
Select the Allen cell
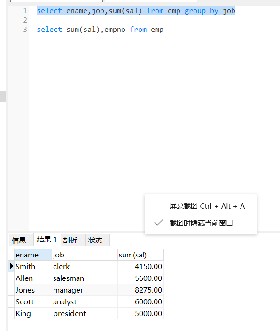click(x=33, y=278)
